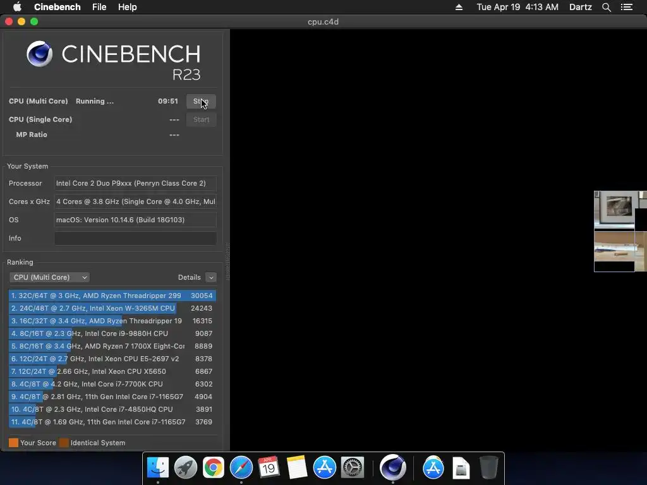Click the 09:51 timer value
The height and width of the screenshot is (485, 647).
tap(168, 102)
